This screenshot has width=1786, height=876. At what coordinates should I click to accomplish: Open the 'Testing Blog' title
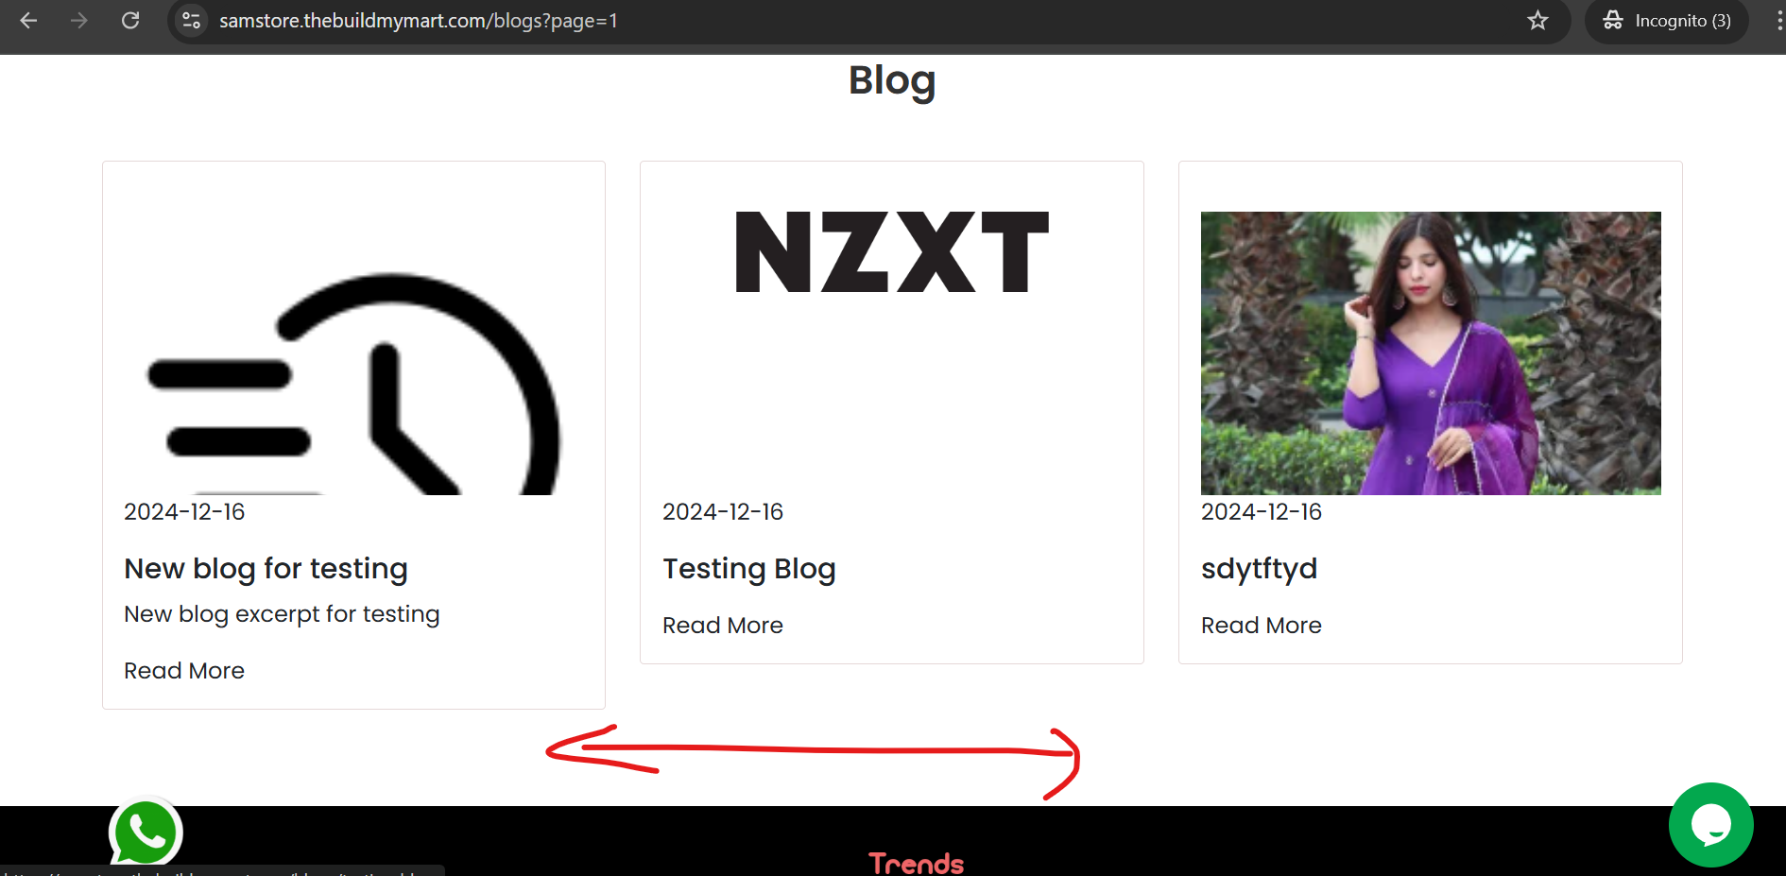pos(748,569)
